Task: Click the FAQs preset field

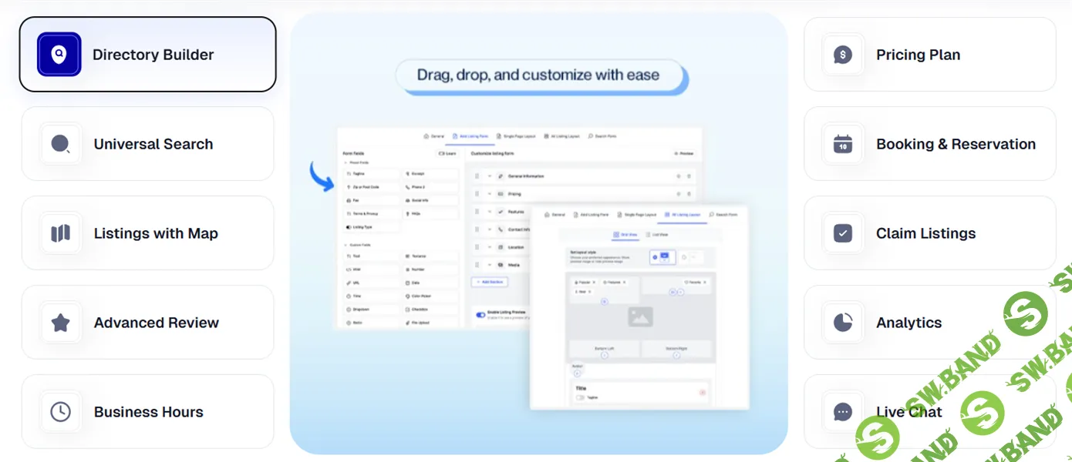Action: point(431,213)
